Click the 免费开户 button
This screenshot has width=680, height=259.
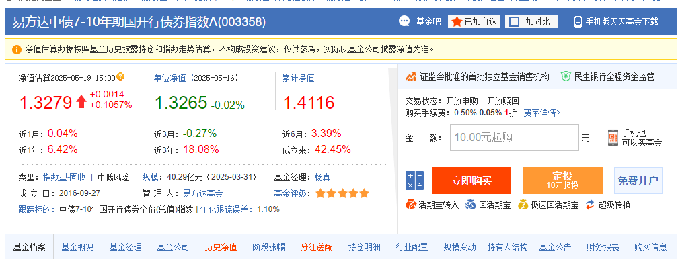coord(638,180)
